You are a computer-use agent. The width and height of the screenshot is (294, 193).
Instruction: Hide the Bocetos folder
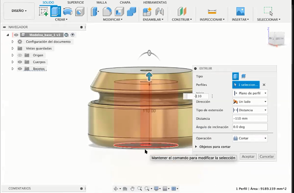click(20, 69)
